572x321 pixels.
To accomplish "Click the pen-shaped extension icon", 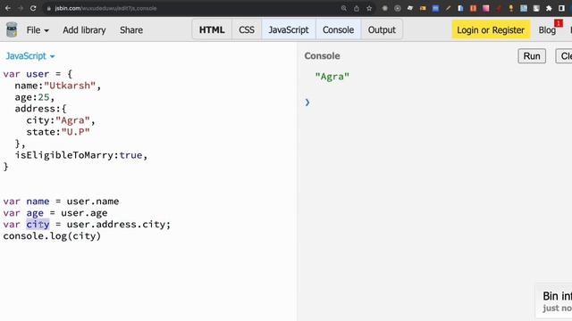I will coord(448,8).
